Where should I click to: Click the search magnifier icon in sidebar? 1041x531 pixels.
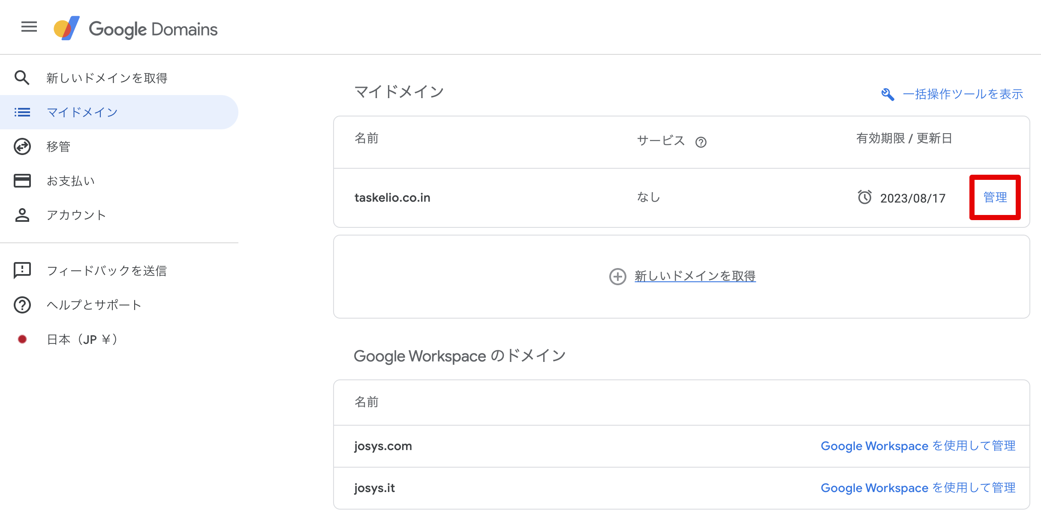tap(22, 78)
